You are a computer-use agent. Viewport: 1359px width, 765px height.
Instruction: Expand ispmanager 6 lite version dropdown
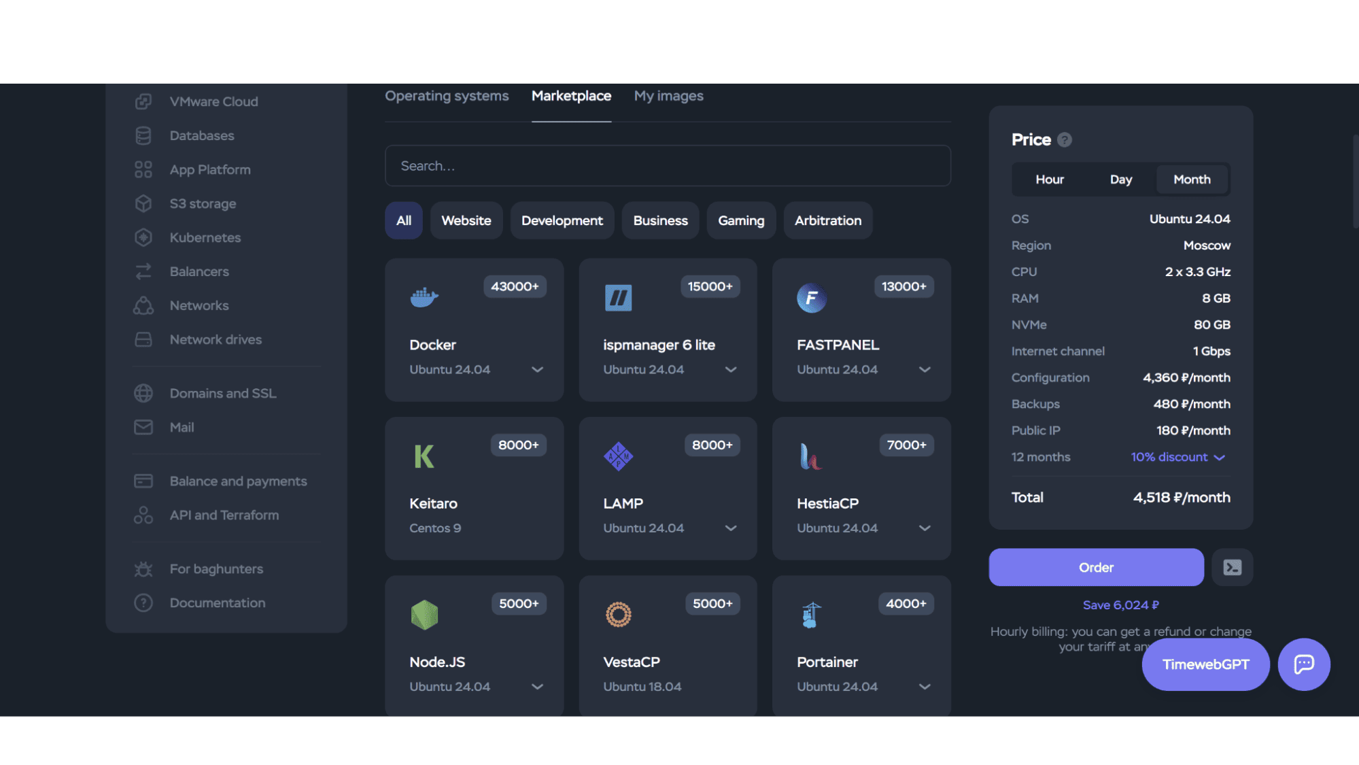tap(731, 369)
